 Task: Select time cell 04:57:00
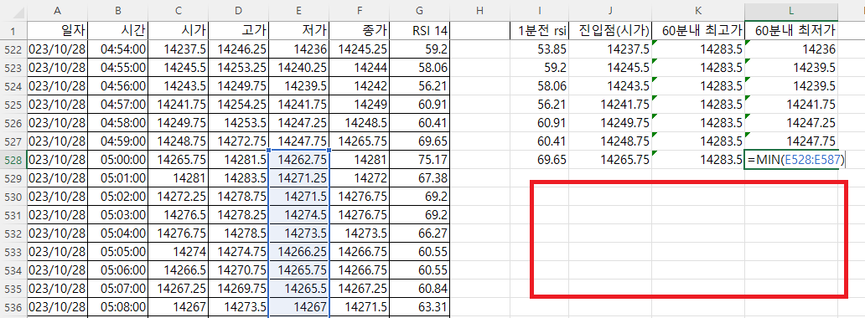click(117, 104)
